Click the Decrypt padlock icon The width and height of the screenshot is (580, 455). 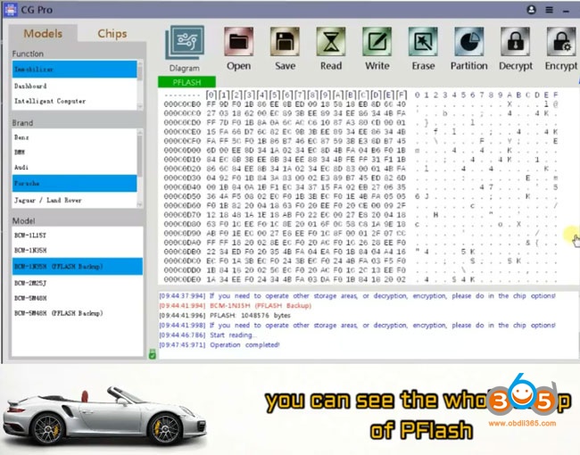pyautogui.click(x=515, y=43)
